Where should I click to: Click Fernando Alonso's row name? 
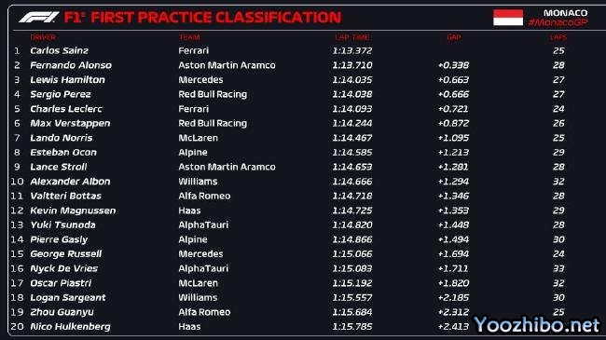click(x=71, y=65)
